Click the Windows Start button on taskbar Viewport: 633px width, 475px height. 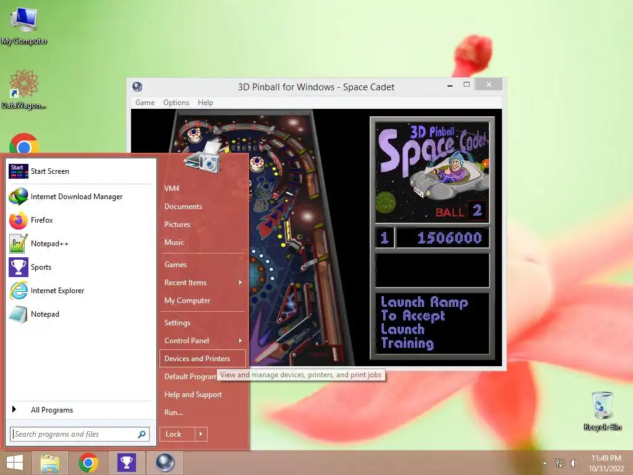coord(15,463)
